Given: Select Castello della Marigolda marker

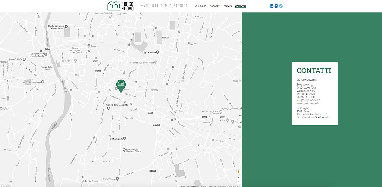Looking at the screenshot, I should [x=109, y=108].
